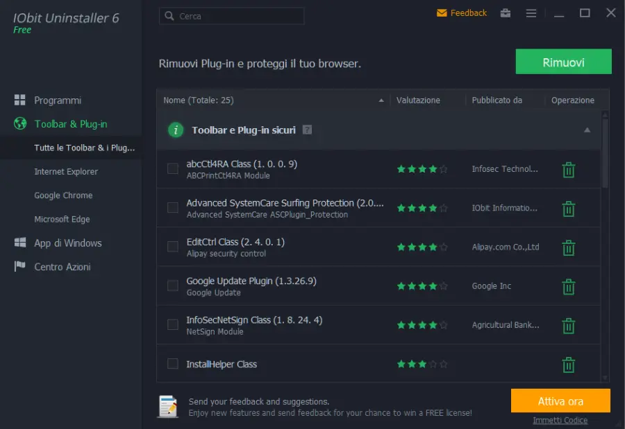Select the EditCtrl Class checkbox
This screenshot has width=625, height=429.
171,247
